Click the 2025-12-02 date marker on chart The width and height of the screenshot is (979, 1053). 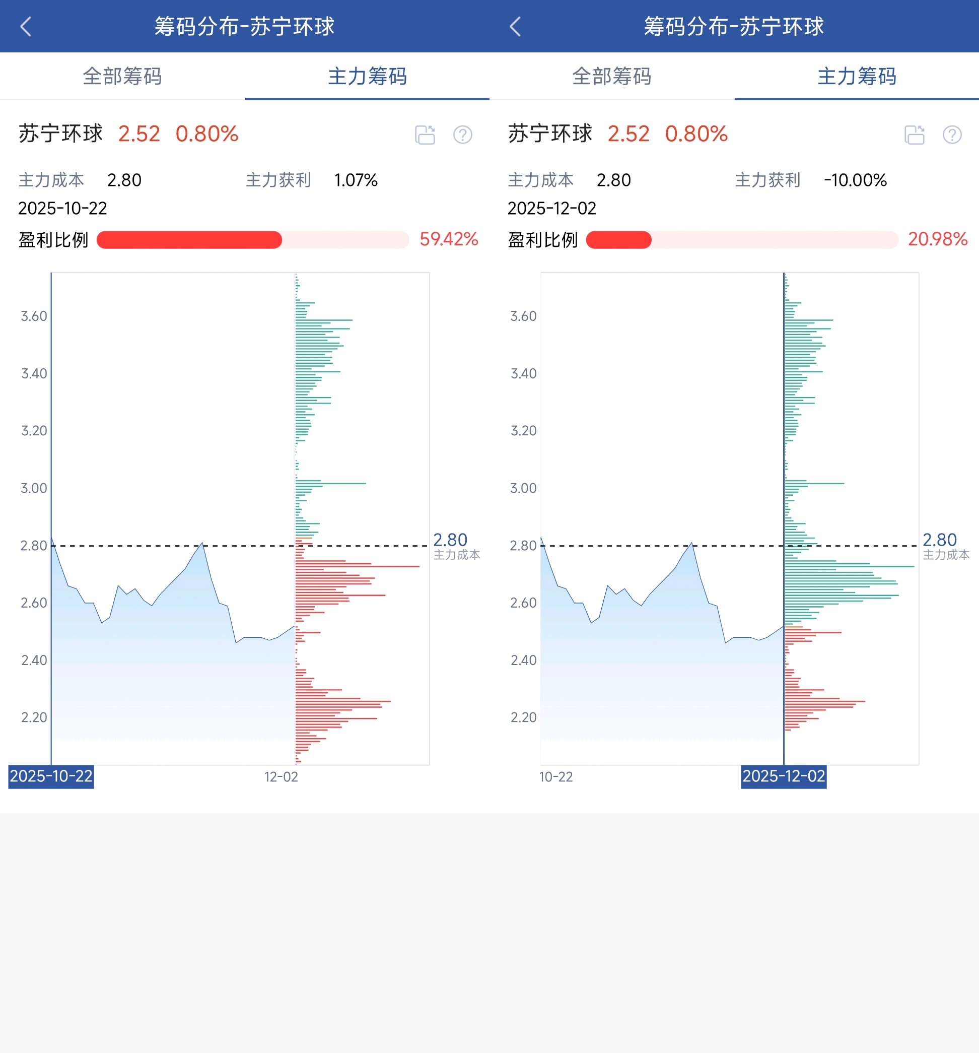(784, 776)
